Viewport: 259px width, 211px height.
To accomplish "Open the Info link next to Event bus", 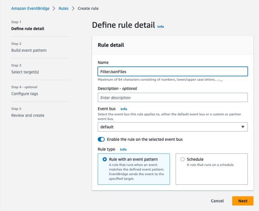I will [124, 109].
